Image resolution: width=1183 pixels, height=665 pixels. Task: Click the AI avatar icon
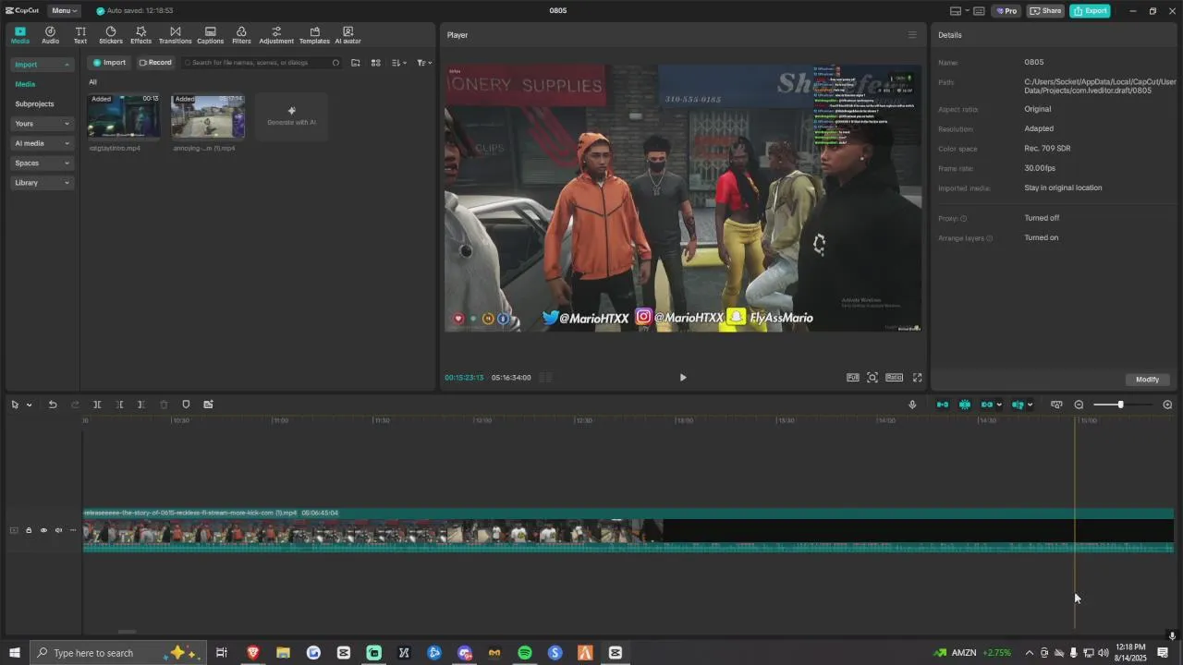[348, 35]
